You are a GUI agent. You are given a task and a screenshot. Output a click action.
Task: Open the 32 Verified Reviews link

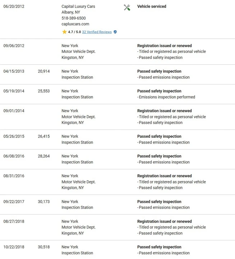coord(97,32)
